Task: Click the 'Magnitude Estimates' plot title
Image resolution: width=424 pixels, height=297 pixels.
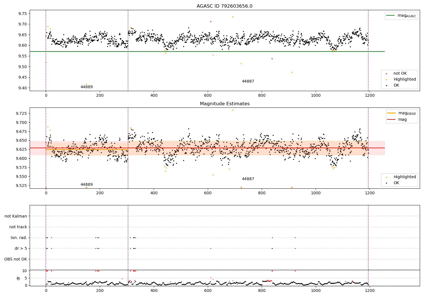Action: click(225, 104)
